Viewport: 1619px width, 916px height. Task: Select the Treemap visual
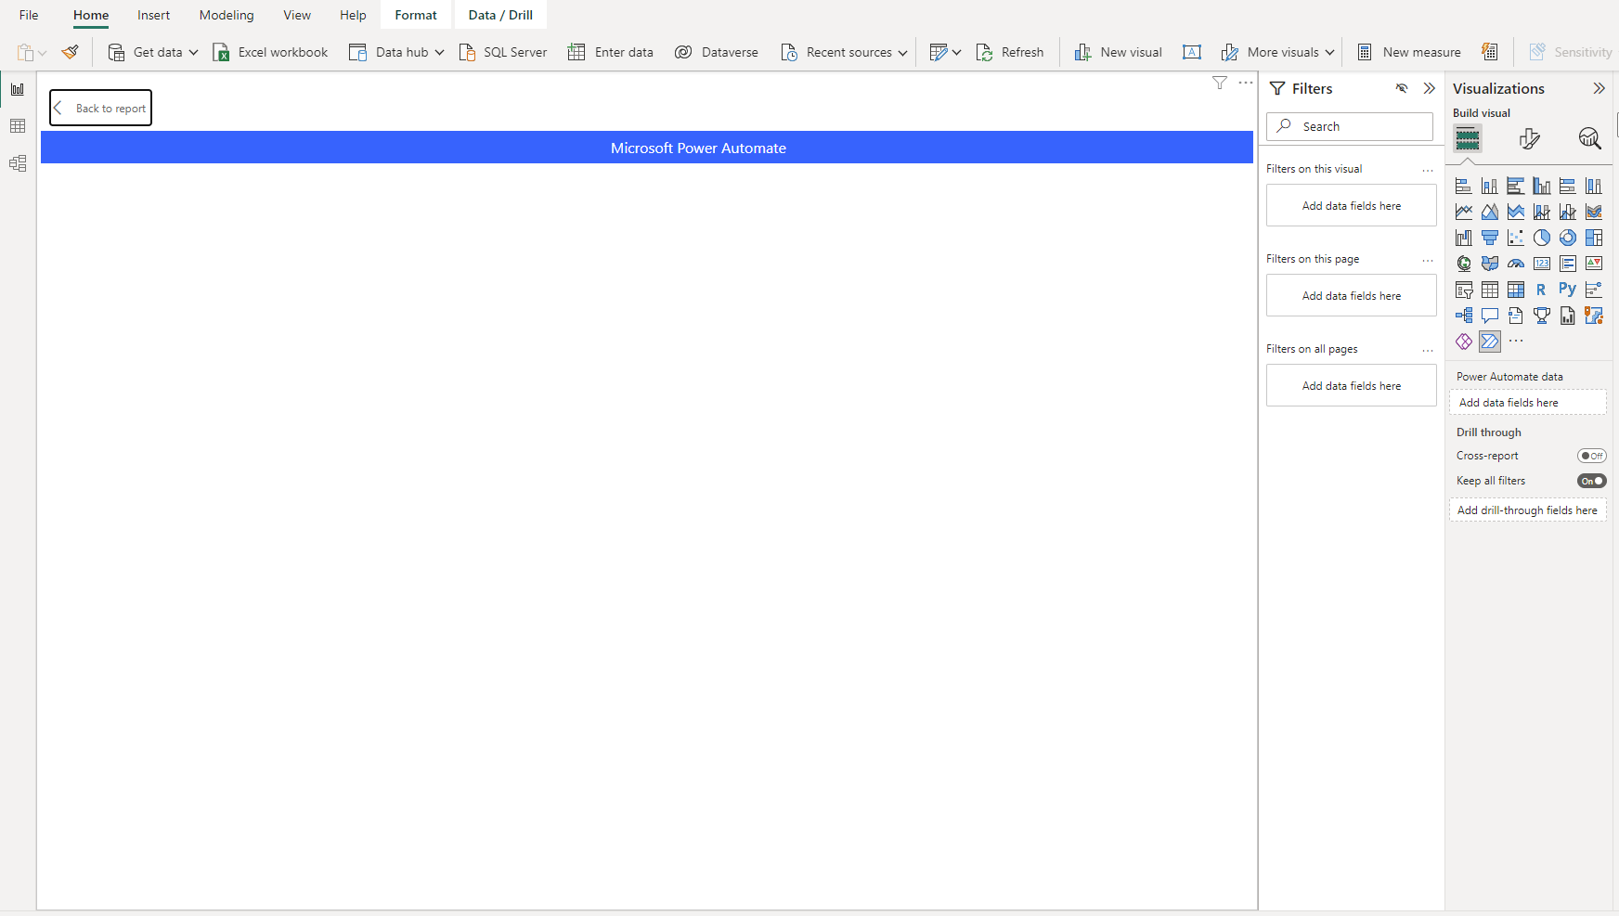pyautogui.click(x=1594, y=238)
